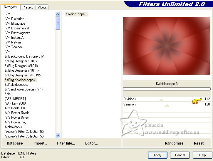Viewport: 213px width, 161px height.
Task: Select &<BKg Designer sf10 II> category
Action: (x=21, y=66)
